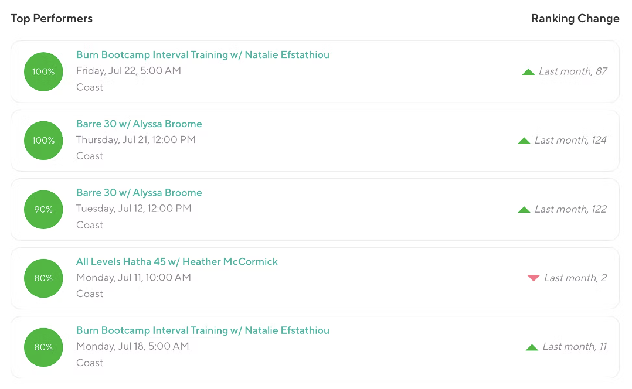Click the 100% circle for the Friday, Jul 22 class
The height and width of the screenshot is (389, 632).
pos(43,72)
